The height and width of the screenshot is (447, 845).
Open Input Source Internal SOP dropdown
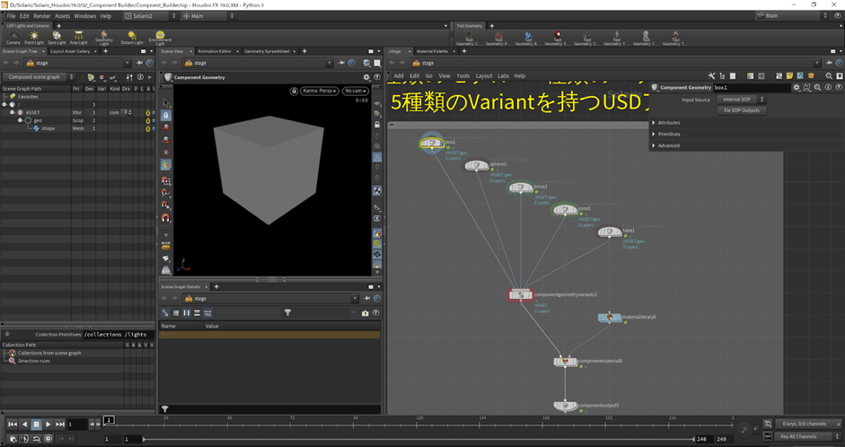click(x=741, y=100)
